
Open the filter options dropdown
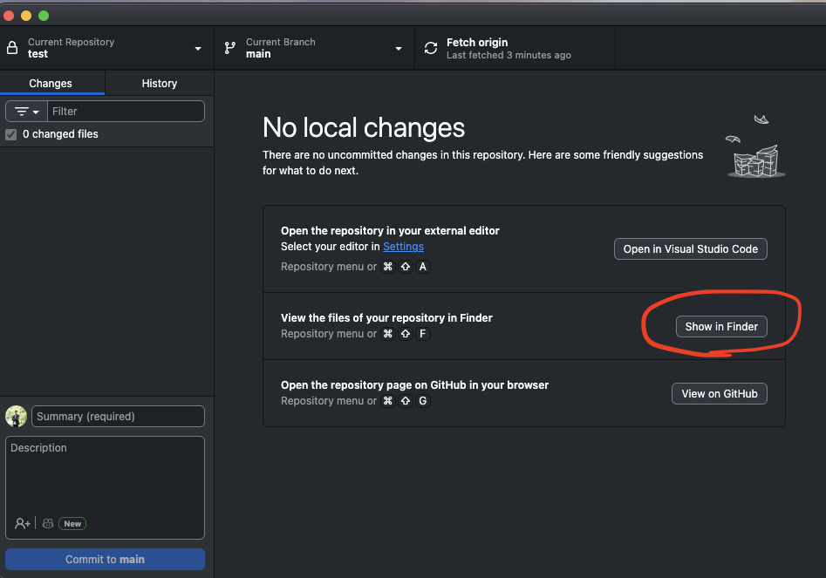(x=27, y=112)
